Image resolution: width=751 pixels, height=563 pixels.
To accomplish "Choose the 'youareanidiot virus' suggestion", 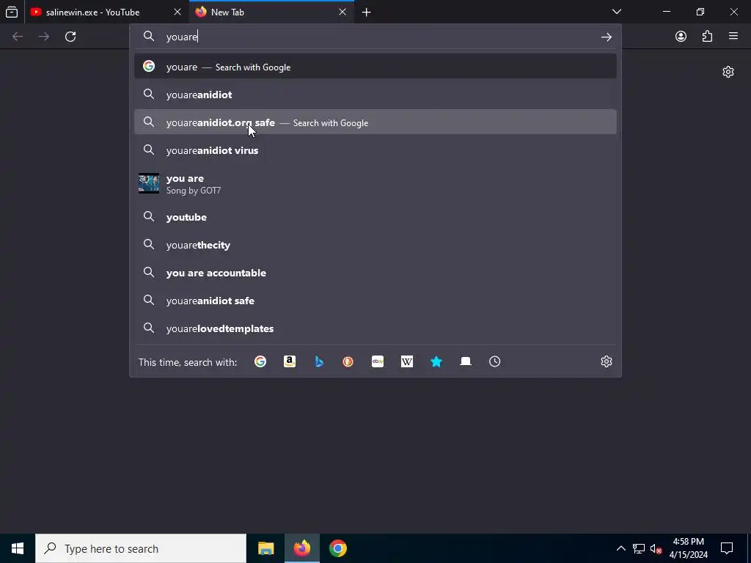I will [375, 150].
